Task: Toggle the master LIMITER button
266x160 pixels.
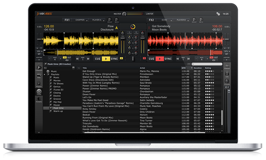Action: (149, 14)
